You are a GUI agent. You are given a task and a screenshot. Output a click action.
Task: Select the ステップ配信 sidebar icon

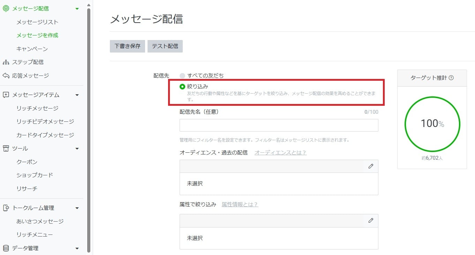6,62
